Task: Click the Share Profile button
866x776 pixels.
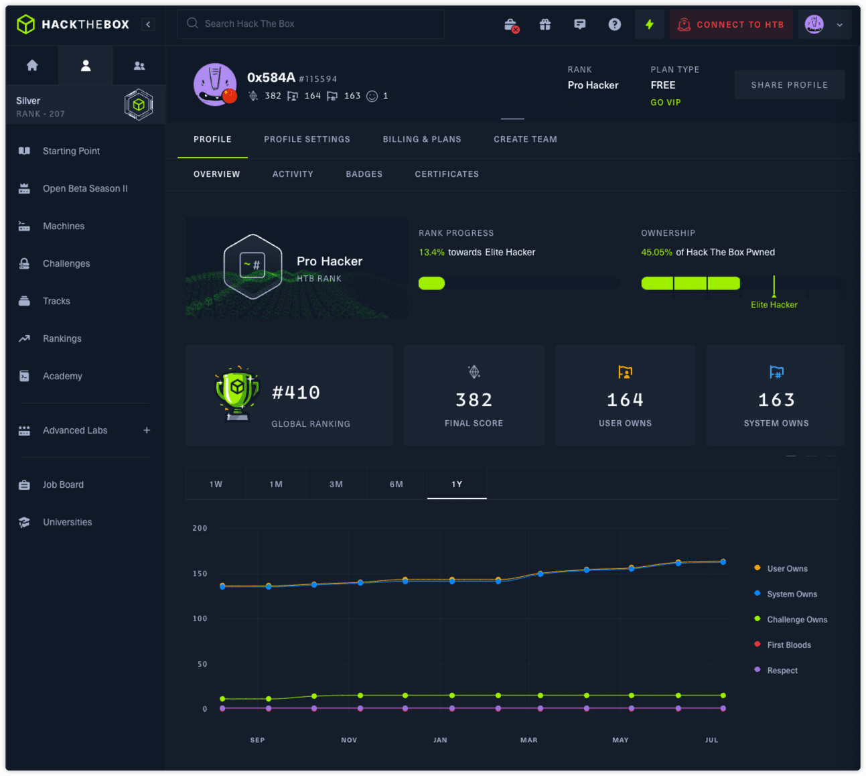Action: coord(789,85)
